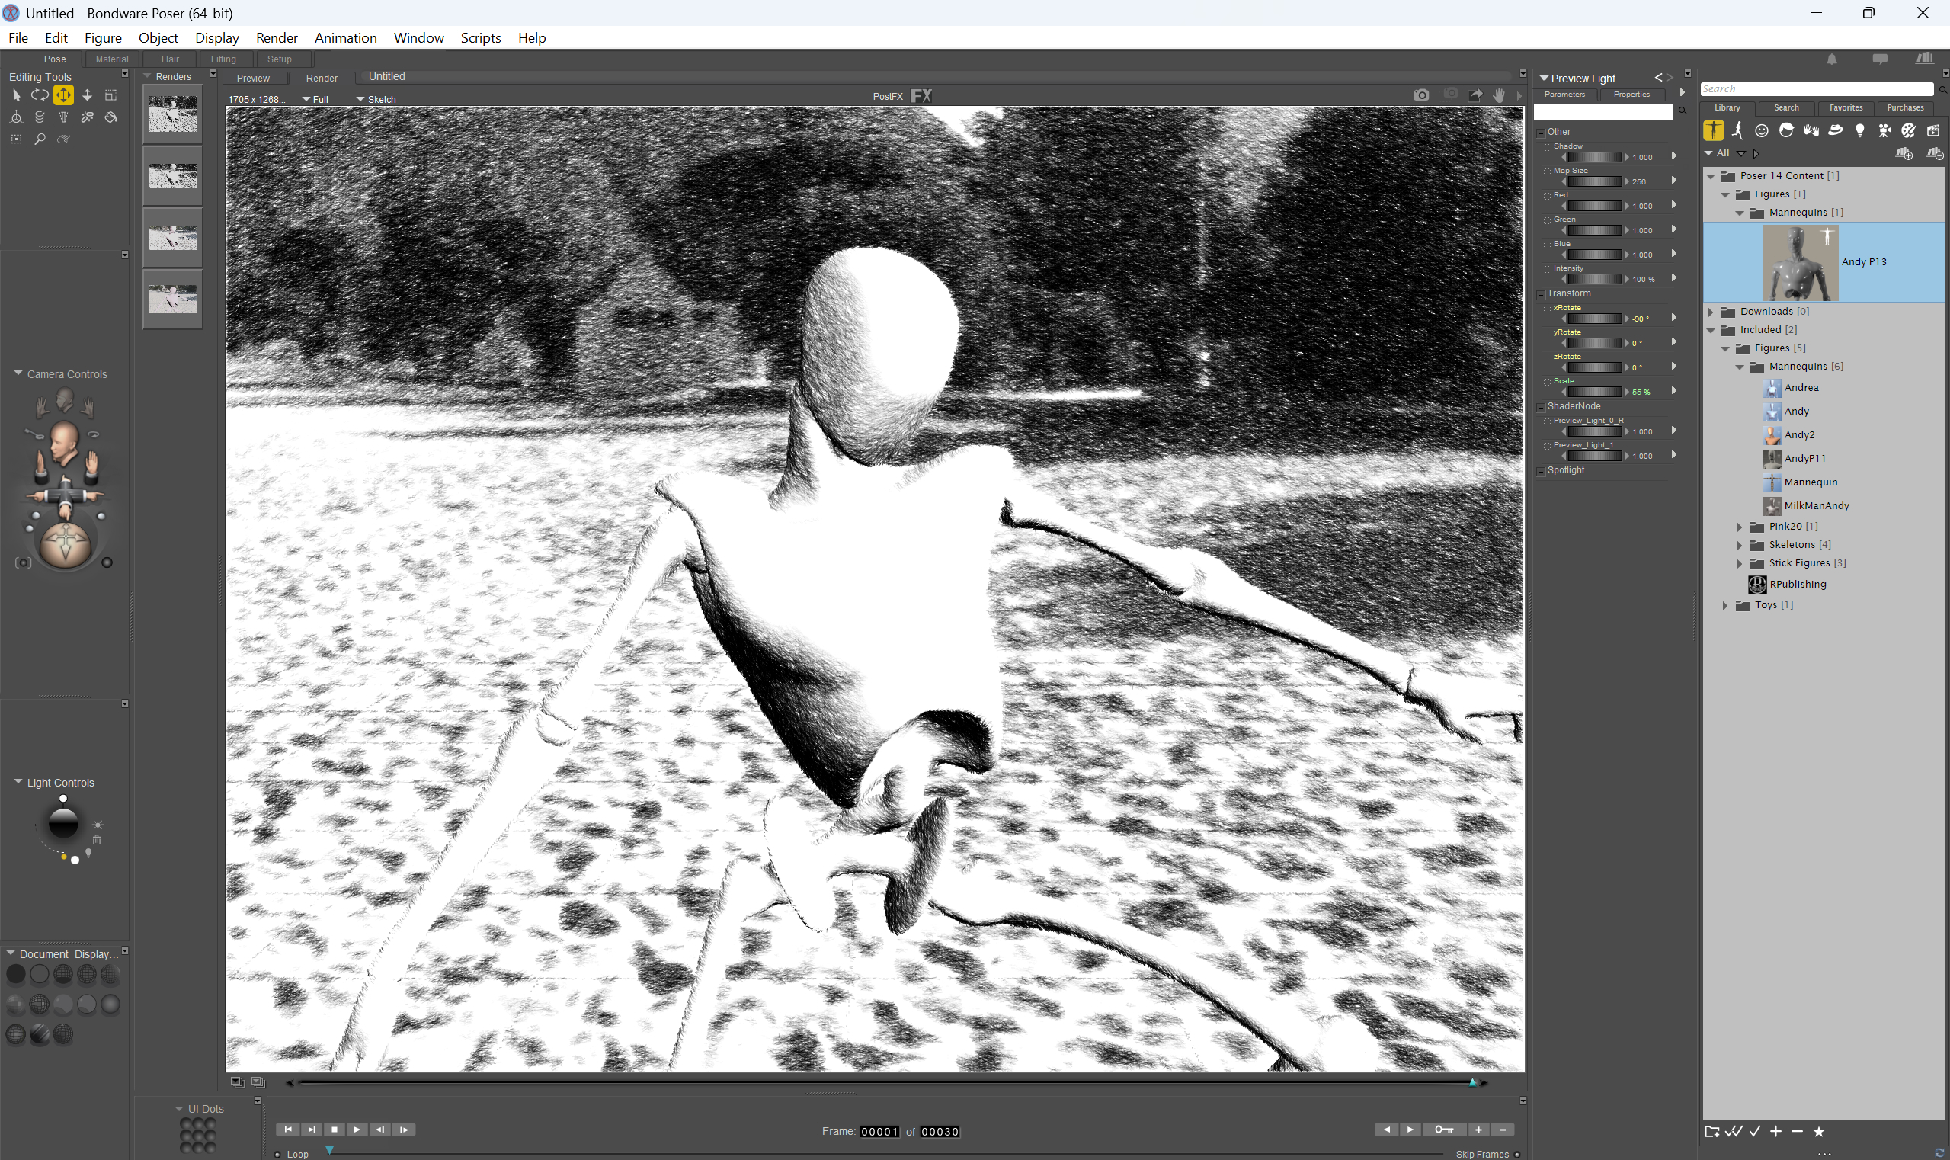Select the Magnifier tool in Editing Tools

[x=40, y=139]
